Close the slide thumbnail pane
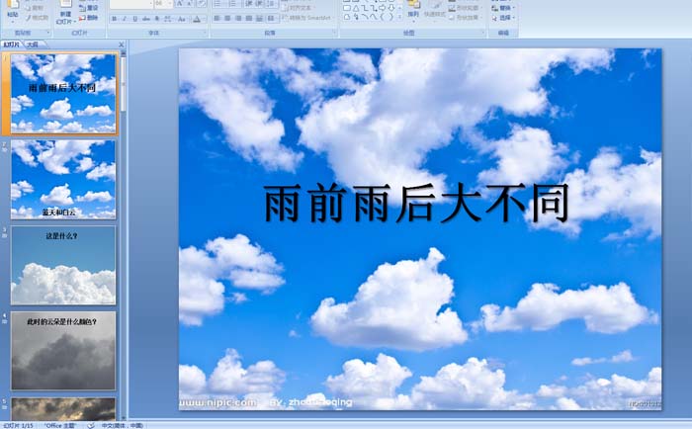692x429 pixels. pyautogui.click(x=122, y=44)
